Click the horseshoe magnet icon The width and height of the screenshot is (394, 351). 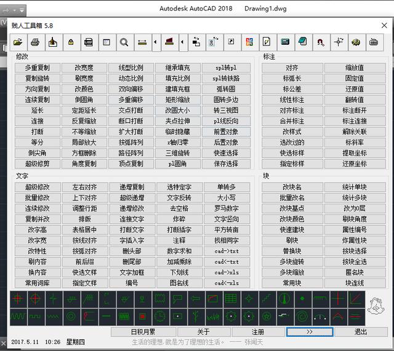321,42
